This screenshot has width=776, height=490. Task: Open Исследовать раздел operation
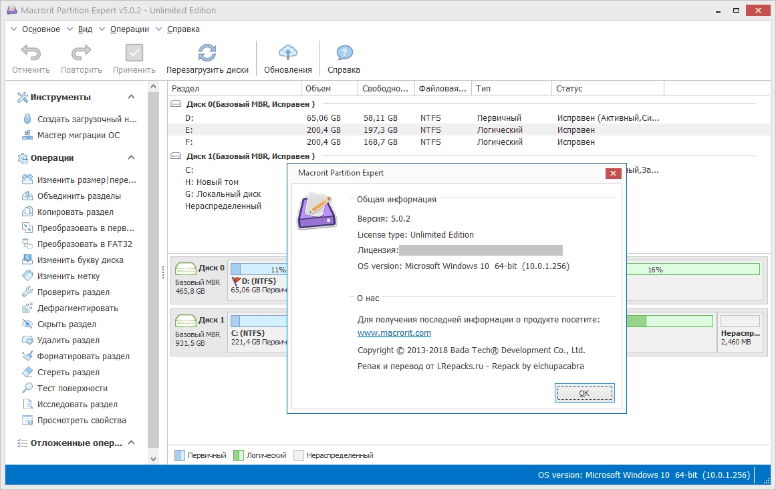click(70, 405)
